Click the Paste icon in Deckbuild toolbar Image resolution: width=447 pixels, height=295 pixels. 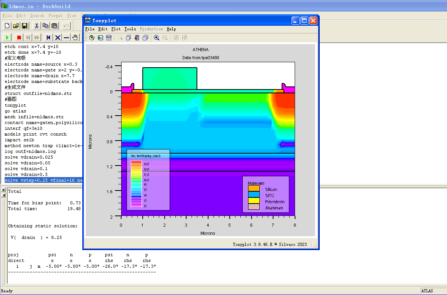[x=54, y=25]
